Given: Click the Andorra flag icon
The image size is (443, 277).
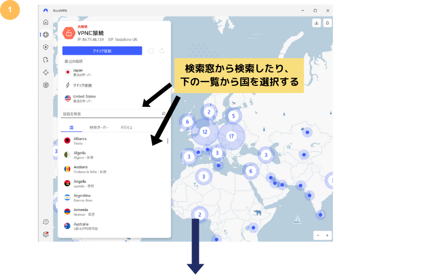Looking at the screenshot, I should [67, 169].
